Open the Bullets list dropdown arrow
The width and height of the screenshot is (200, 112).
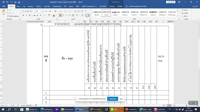pyautogui.click(x=62, y=11)
